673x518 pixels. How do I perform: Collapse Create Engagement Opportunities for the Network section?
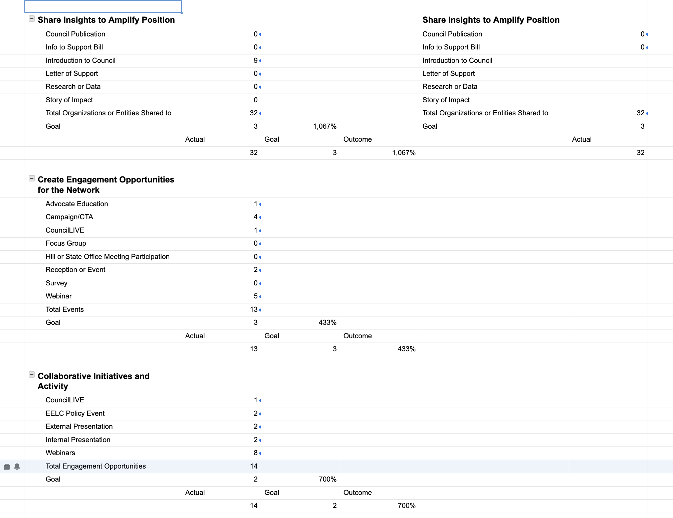[x=32, y=178]
